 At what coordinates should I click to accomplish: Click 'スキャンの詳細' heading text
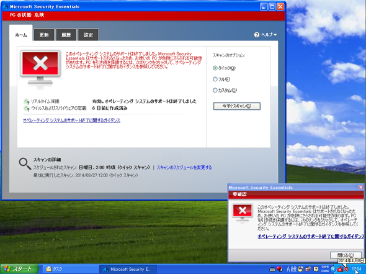pyautogui.click(x=47, y=160)
